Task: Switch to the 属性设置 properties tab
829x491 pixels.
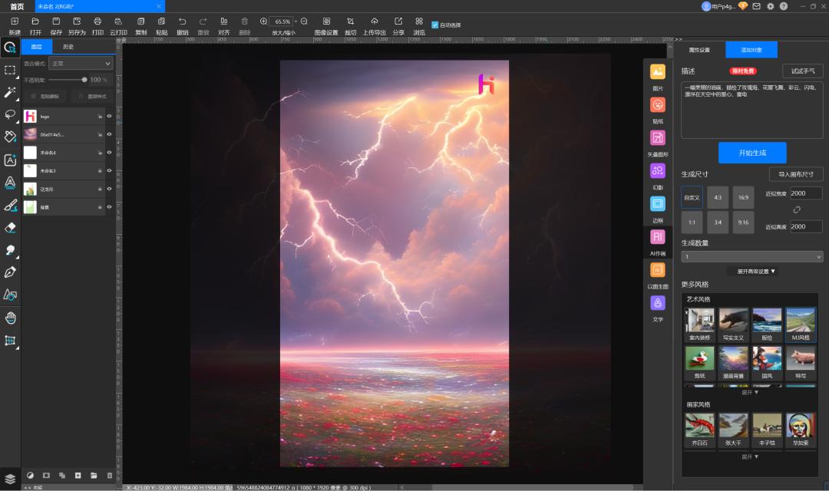Action: (x=699, y=50)
